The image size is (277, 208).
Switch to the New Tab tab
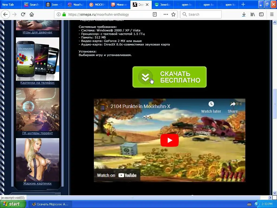[11, 5]
